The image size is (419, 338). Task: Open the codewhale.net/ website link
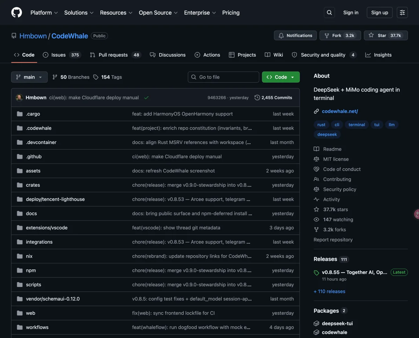[340, 111]
